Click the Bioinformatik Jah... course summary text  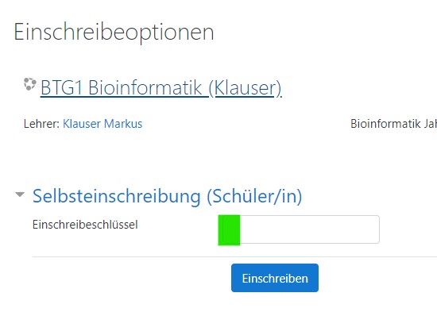point(393,124)
